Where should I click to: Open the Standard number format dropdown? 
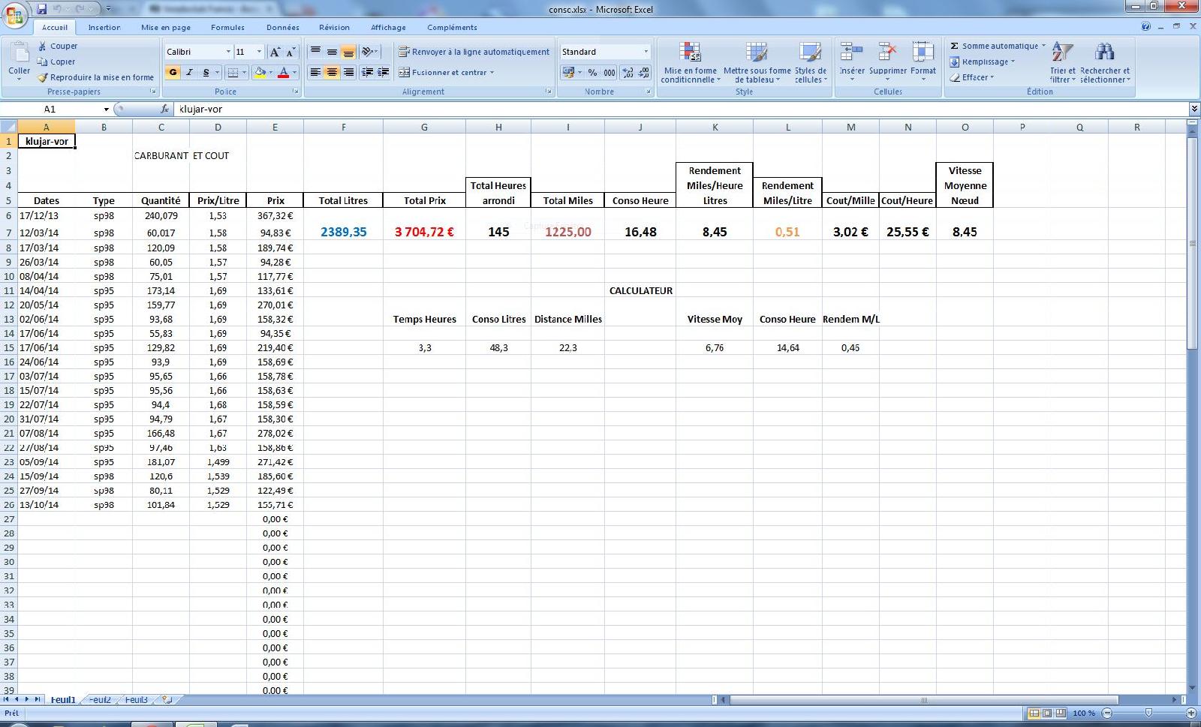[646, 52]
